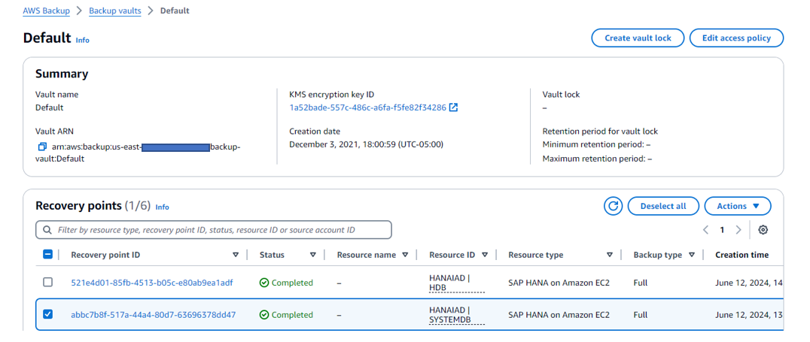
Task: Sort by Recovery point ID arrow
Action: click(x=236, y=255)
